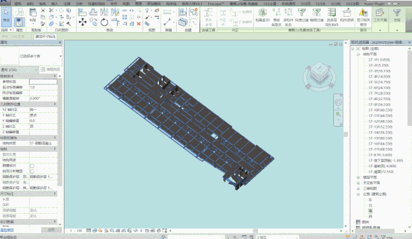Toggle the first checkbox in the Structure section
The image size is (412, 239).
pos(32,166)
